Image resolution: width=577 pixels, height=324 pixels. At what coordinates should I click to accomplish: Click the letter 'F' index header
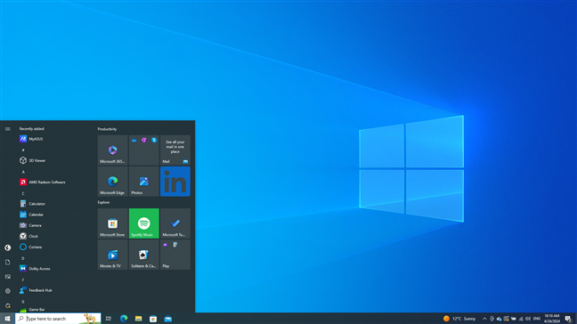(x=23, y=279)
